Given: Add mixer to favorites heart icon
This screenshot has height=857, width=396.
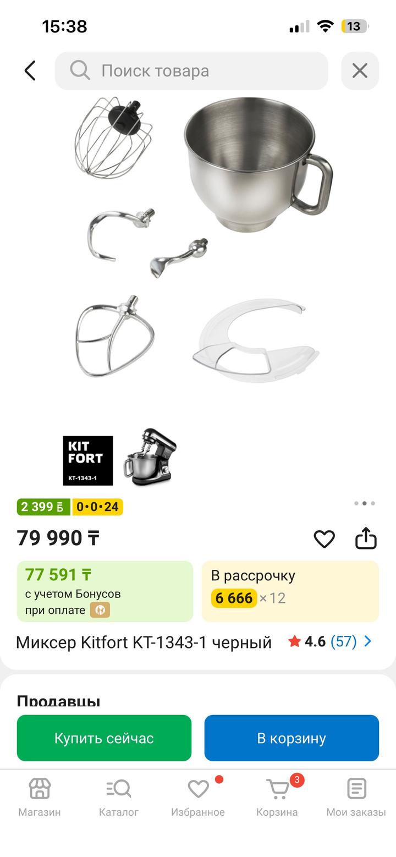Looking at the screenshot, I should click(324, 539).
